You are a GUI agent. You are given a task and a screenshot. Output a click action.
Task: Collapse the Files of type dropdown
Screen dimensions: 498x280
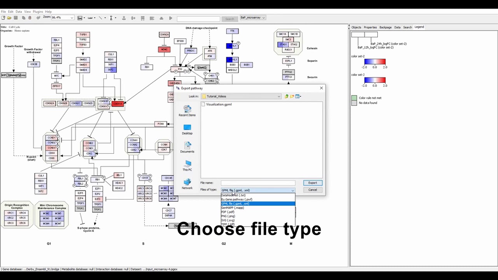[x=293, y=190]
